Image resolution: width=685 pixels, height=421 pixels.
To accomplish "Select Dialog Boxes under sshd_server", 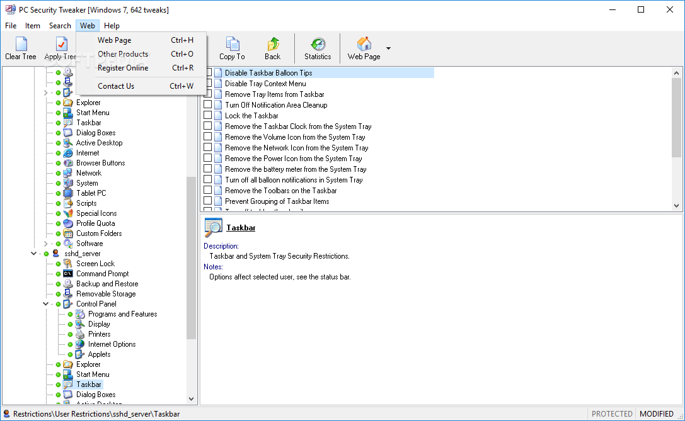I will tap(96, 395).
